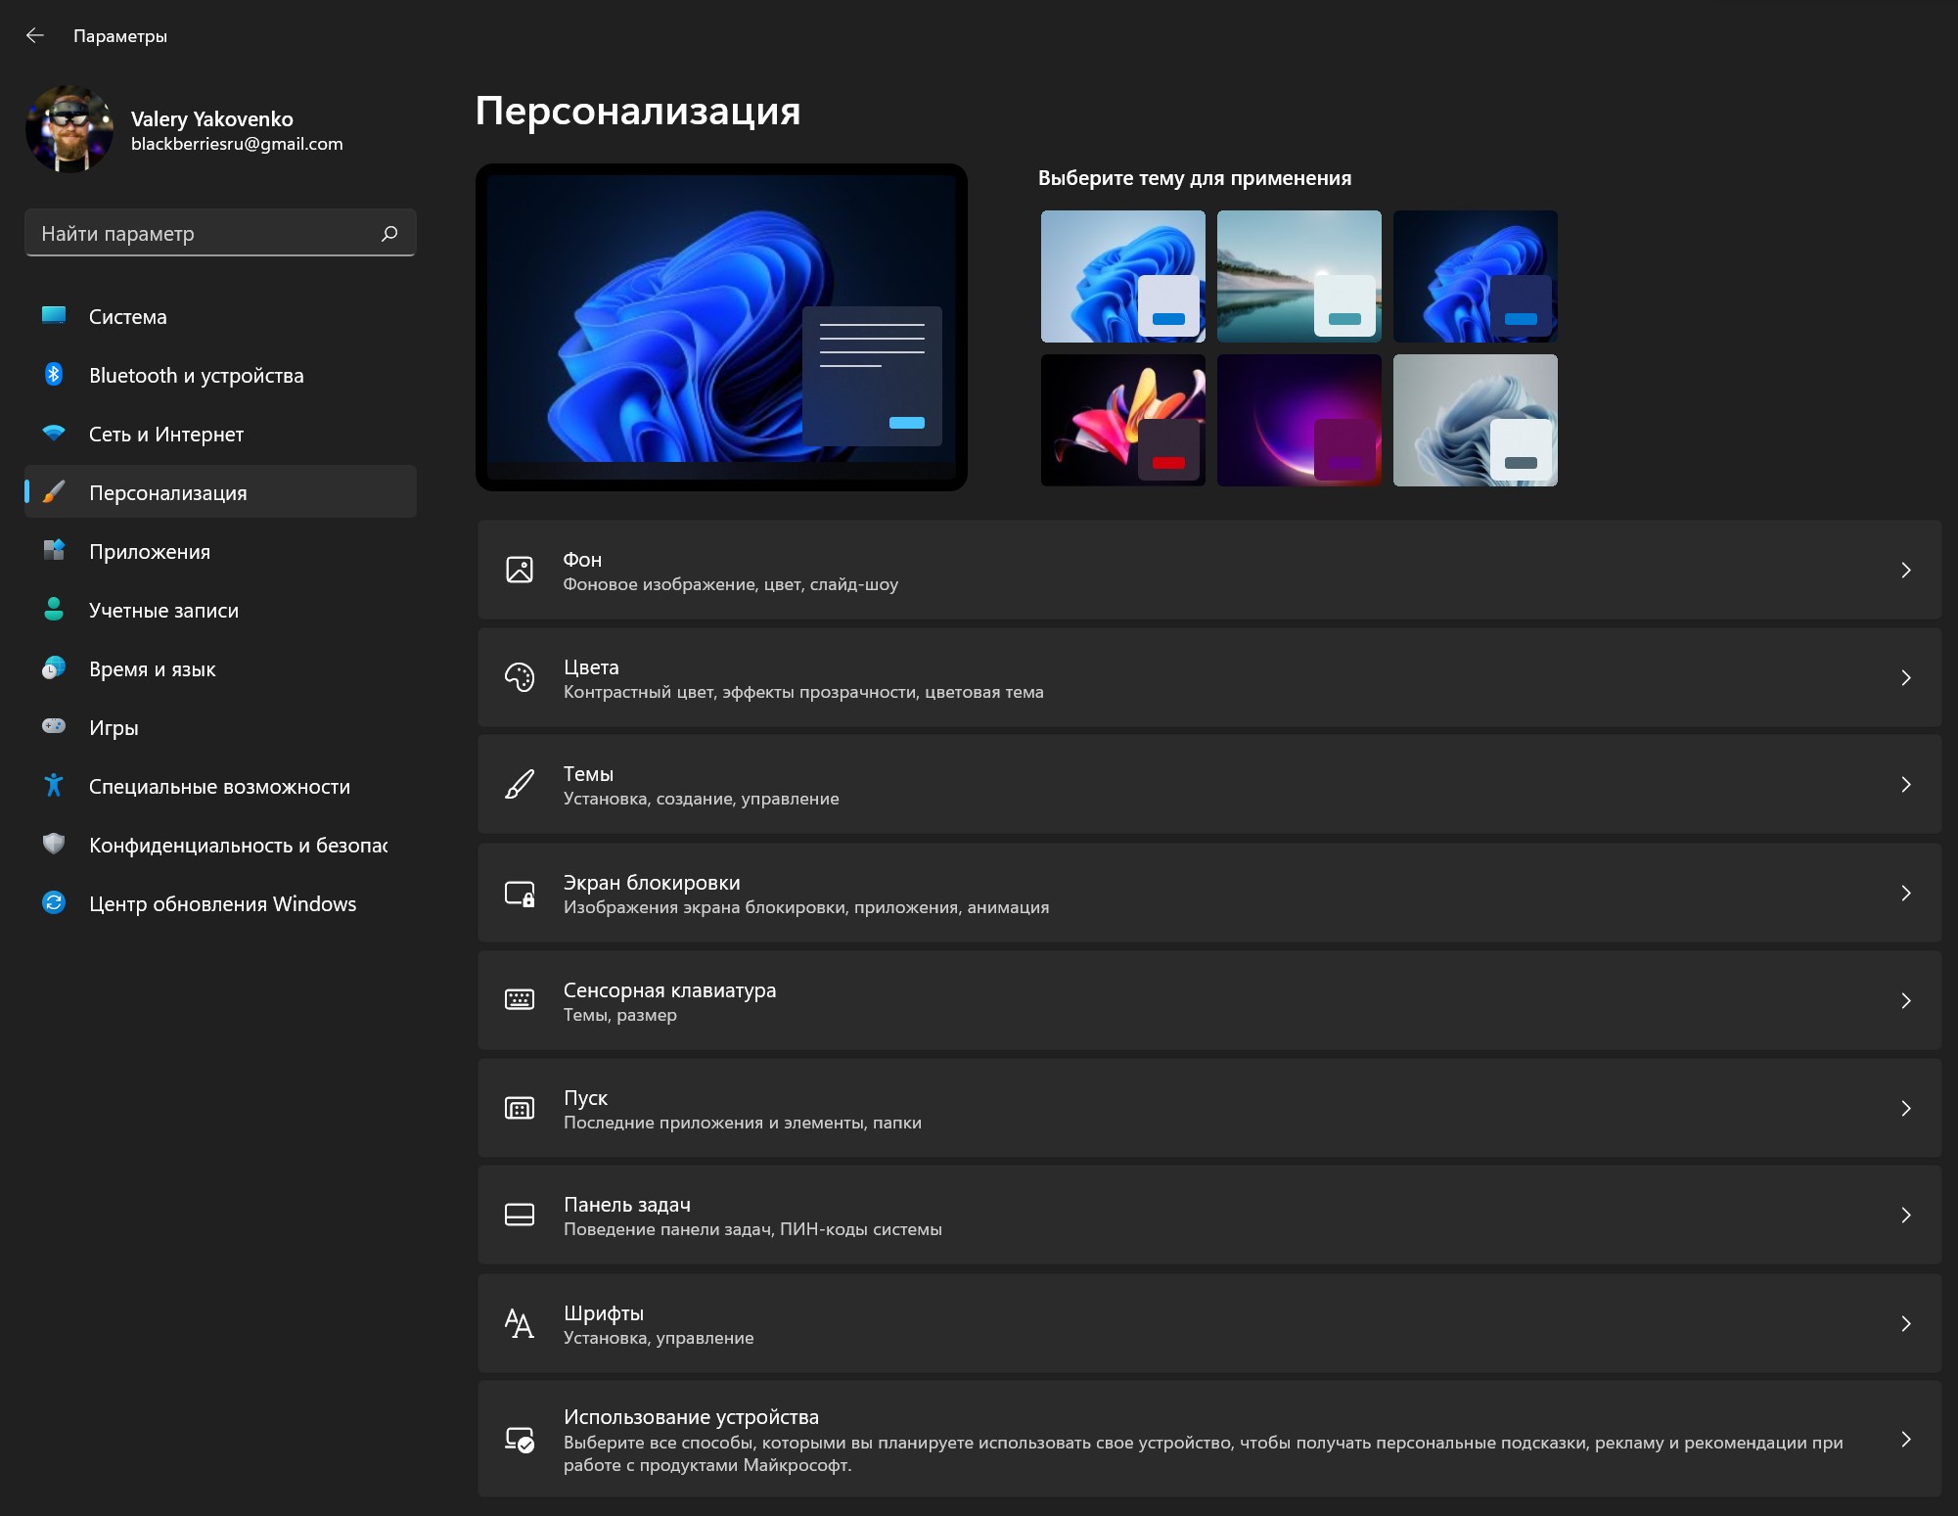This screenshot has width=1958, height=1516.
Task: Click the Цвета palette icon
Action: [520, 677]
